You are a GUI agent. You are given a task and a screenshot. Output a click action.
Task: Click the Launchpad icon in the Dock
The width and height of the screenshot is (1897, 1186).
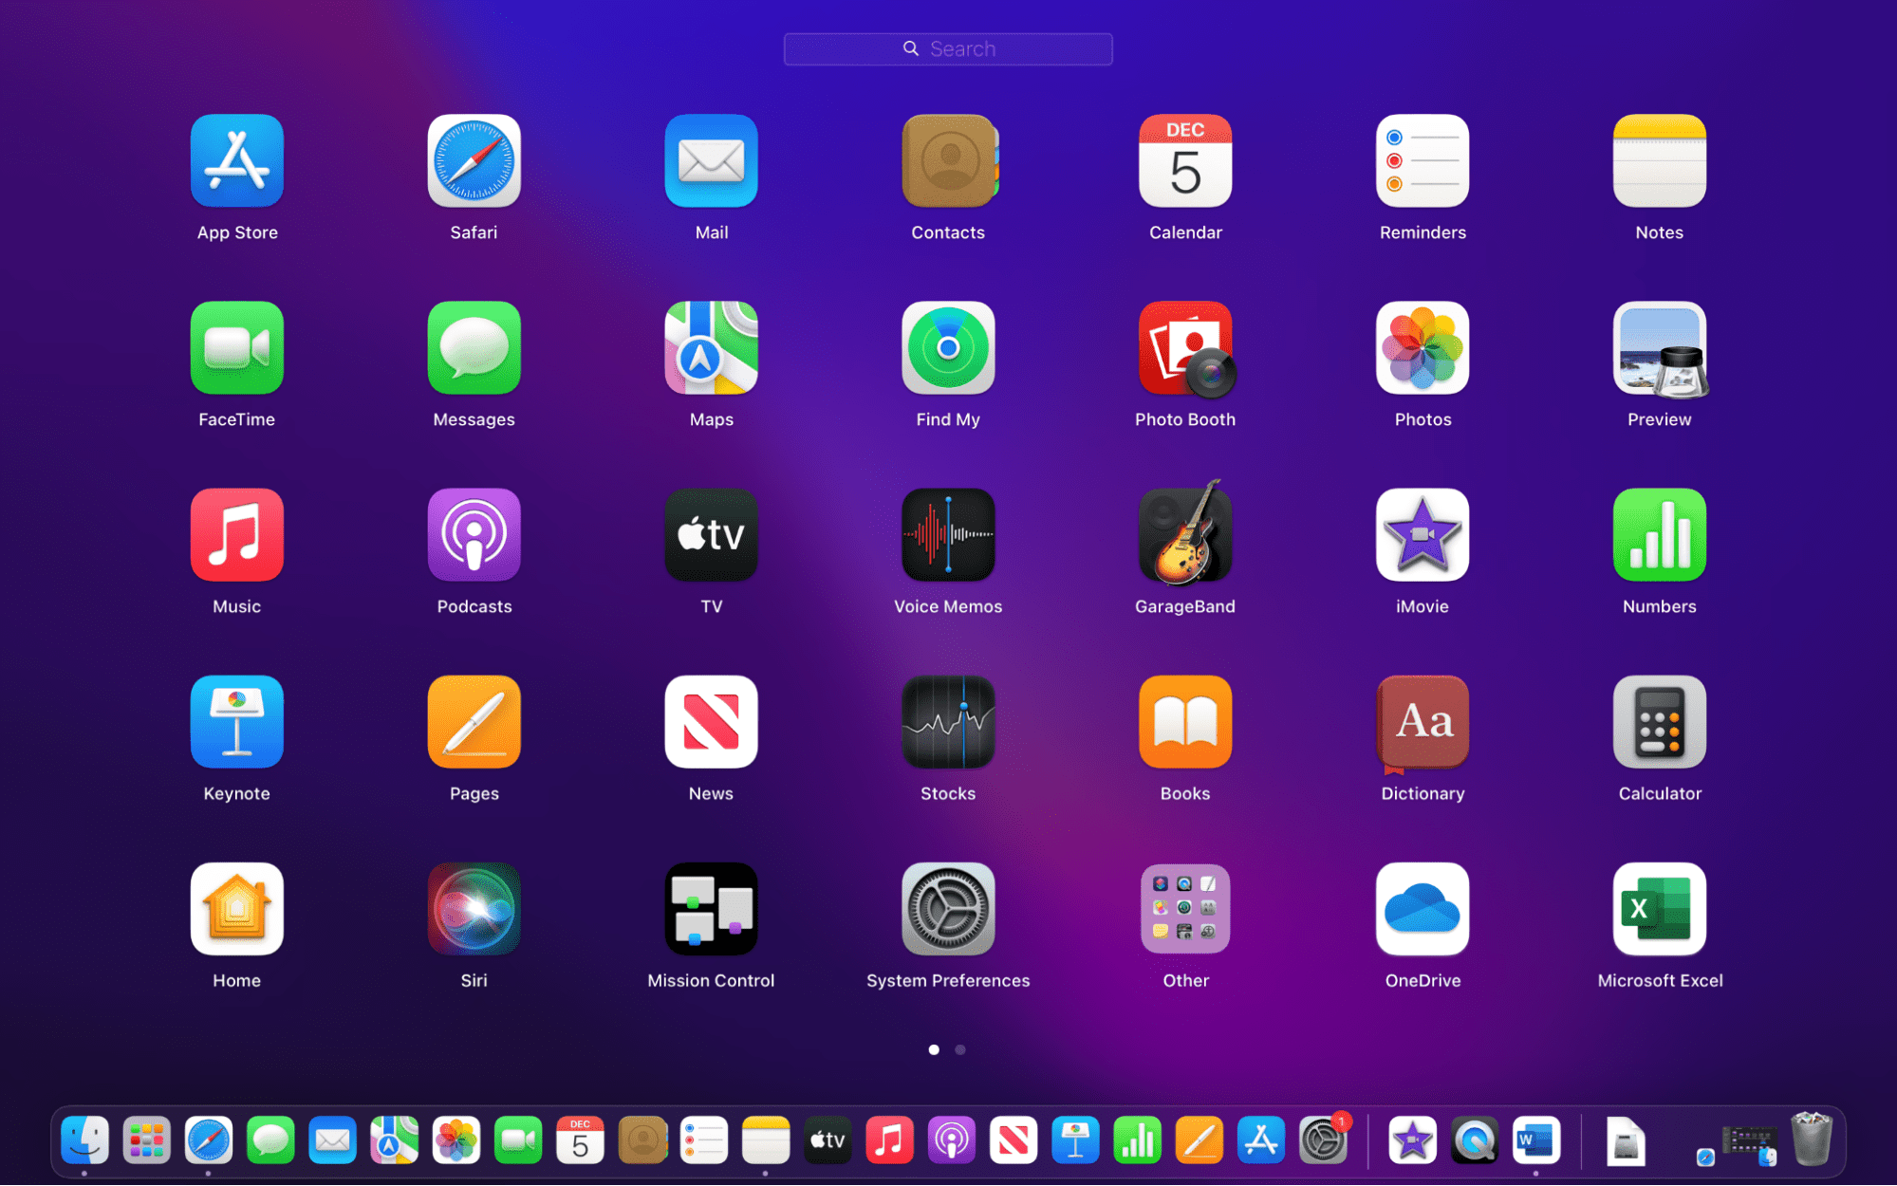click(146, 1140)
